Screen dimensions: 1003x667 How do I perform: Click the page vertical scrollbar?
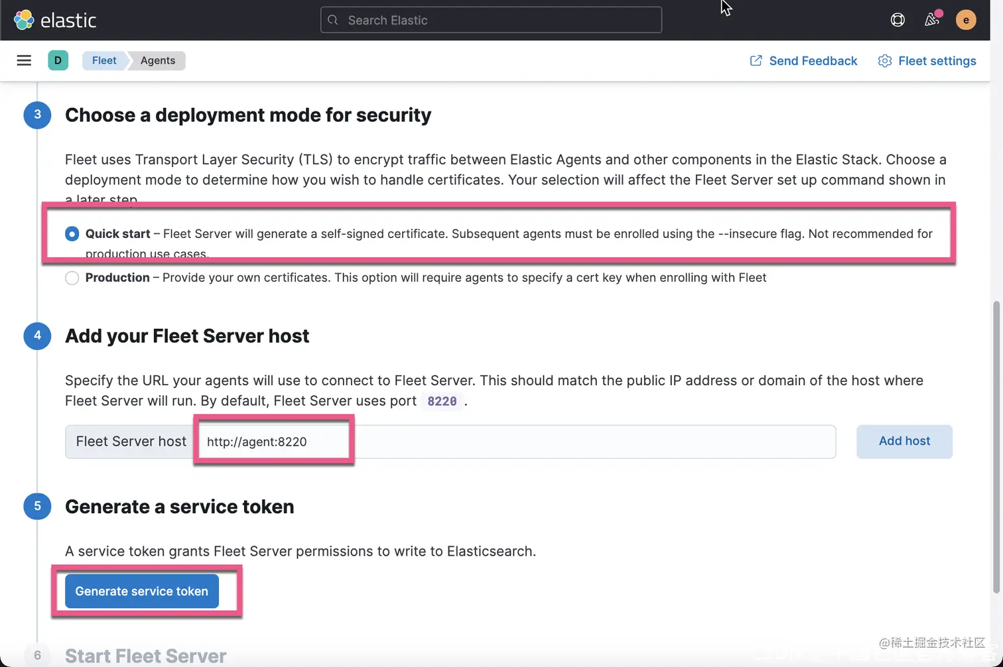996,448
